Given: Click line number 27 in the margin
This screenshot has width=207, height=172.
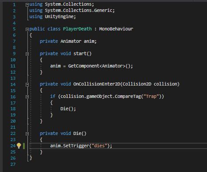Looking at the screenshot, I should click(x=13, y=164).
